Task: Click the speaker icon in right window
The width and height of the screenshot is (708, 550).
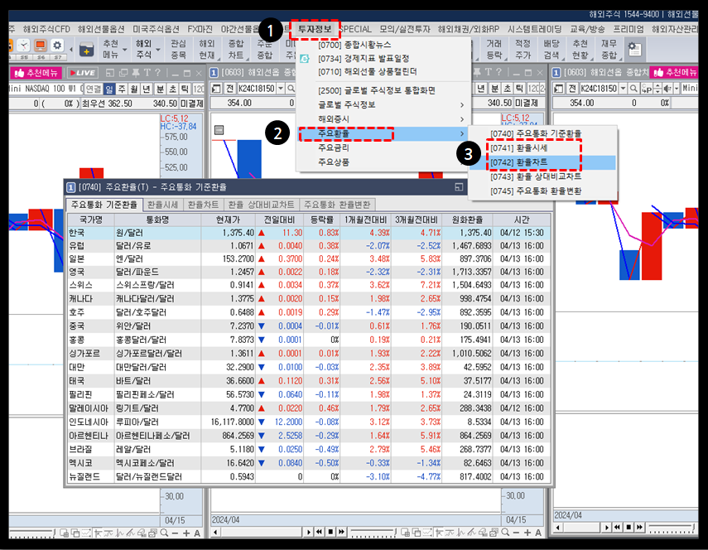Action: click(x=667, y=89)
